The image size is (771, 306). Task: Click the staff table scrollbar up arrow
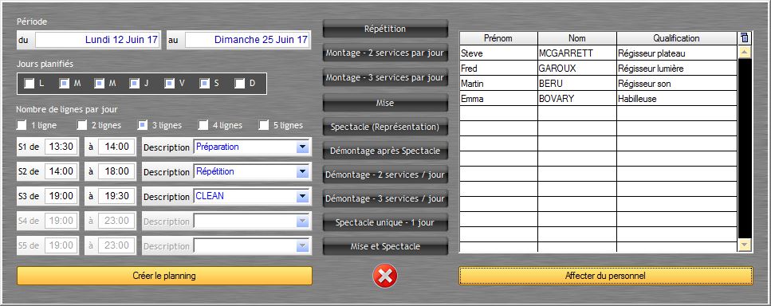coord(745,52)
